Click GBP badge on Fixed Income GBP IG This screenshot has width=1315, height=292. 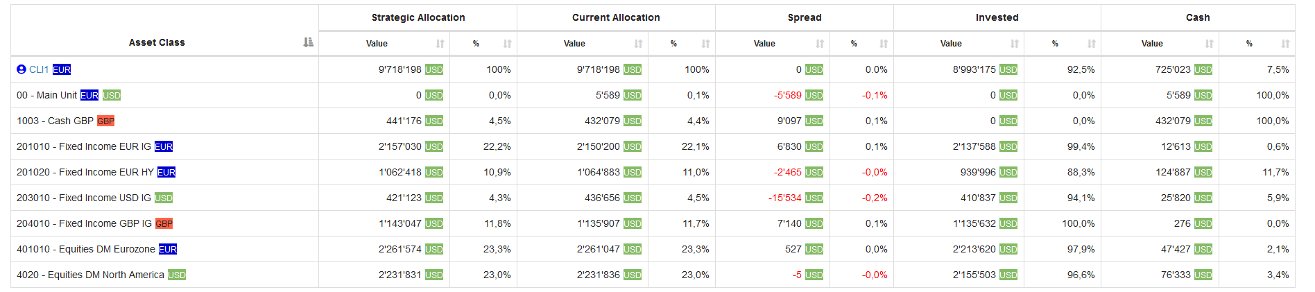point(164,223)
